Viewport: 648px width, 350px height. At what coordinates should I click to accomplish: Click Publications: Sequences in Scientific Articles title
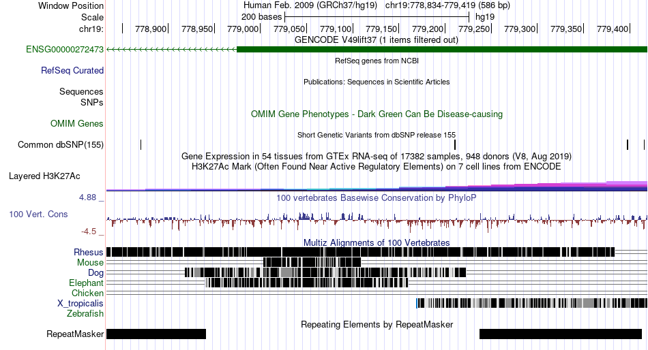[377, 82]
